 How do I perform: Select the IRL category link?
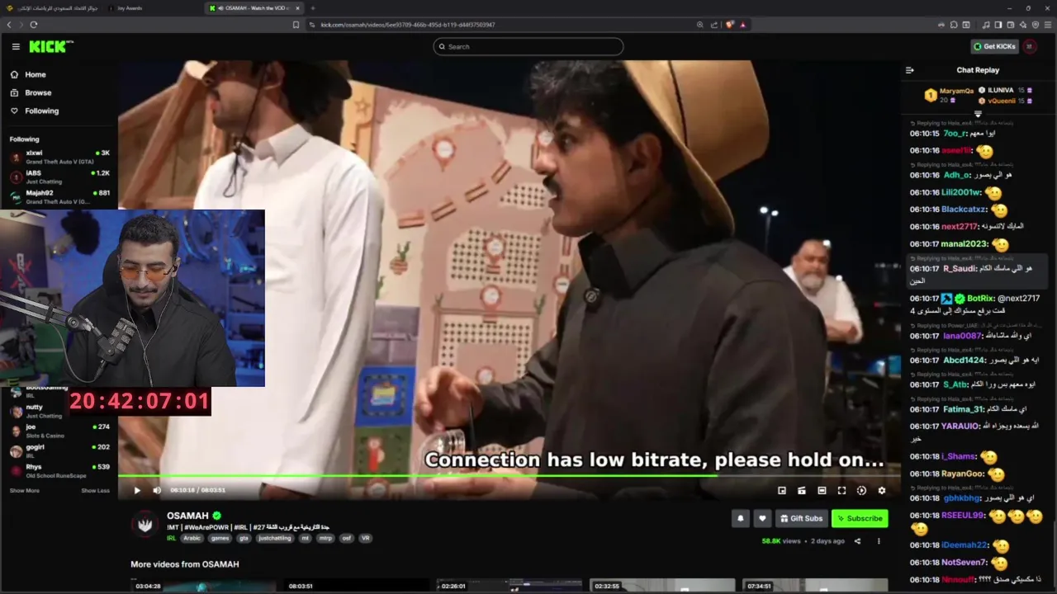171,538
